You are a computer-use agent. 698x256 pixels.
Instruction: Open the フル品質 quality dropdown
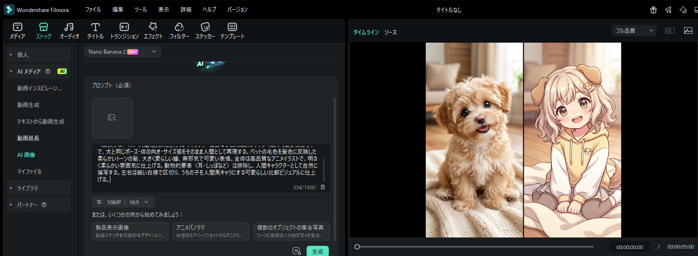pos(634,31)
